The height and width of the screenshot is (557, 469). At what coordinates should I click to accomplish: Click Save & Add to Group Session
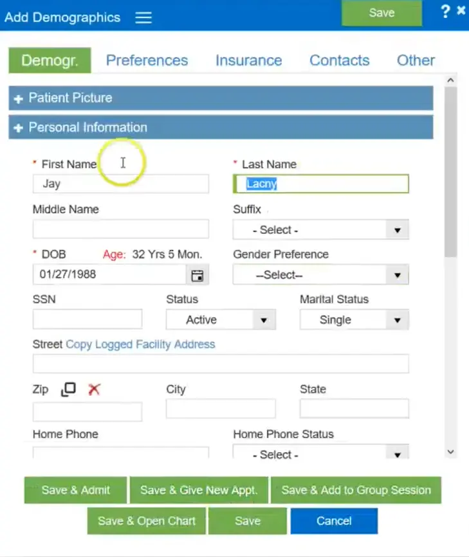pyautogui.click(x=356, y=490)
